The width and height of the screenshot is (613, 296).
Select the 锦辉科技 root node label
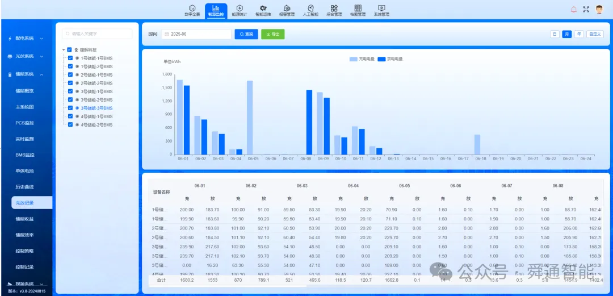89,50
